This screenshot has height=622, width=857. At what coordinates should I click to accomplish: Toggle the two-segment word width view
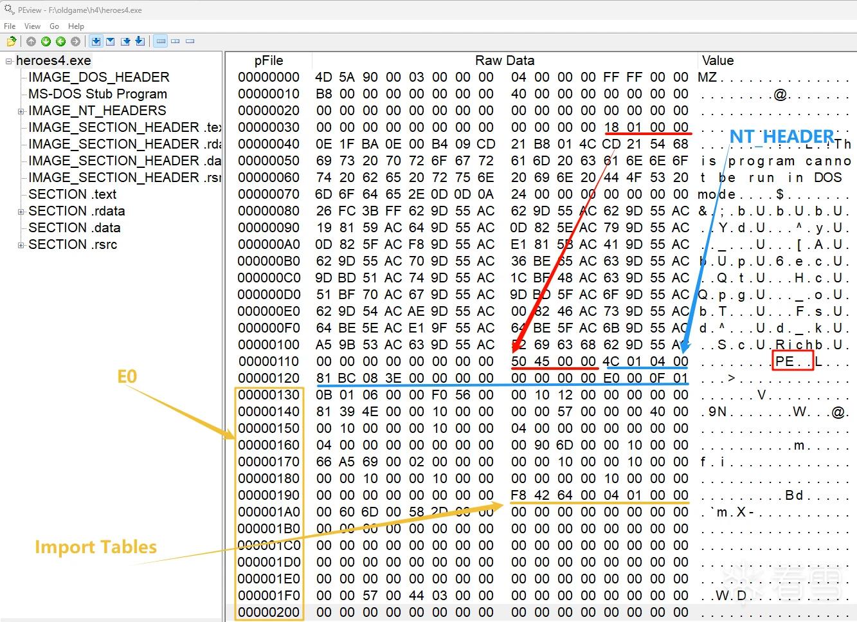[x=176, y=41]
